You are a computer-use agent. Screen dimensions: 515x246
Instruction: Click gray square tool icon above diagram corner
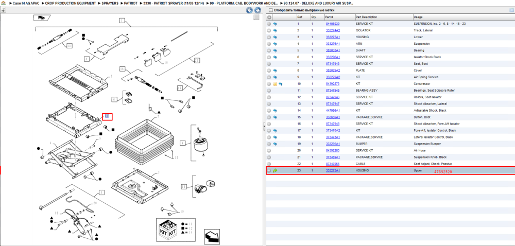pyautogui.click(x=256, y=17)
